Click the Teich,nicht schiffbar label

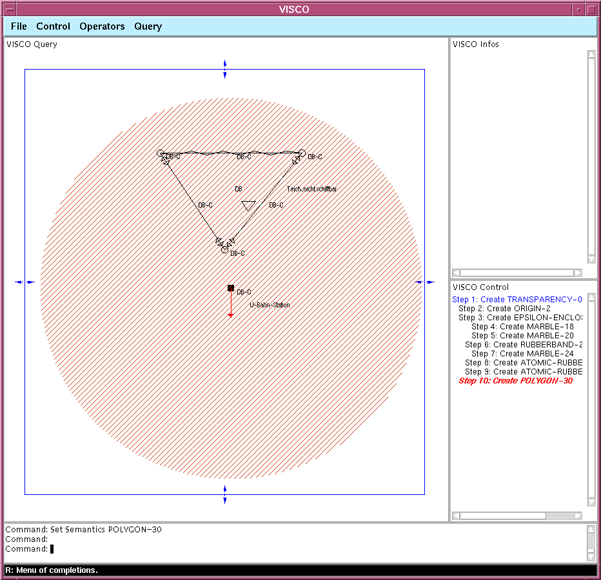[311, 189]
